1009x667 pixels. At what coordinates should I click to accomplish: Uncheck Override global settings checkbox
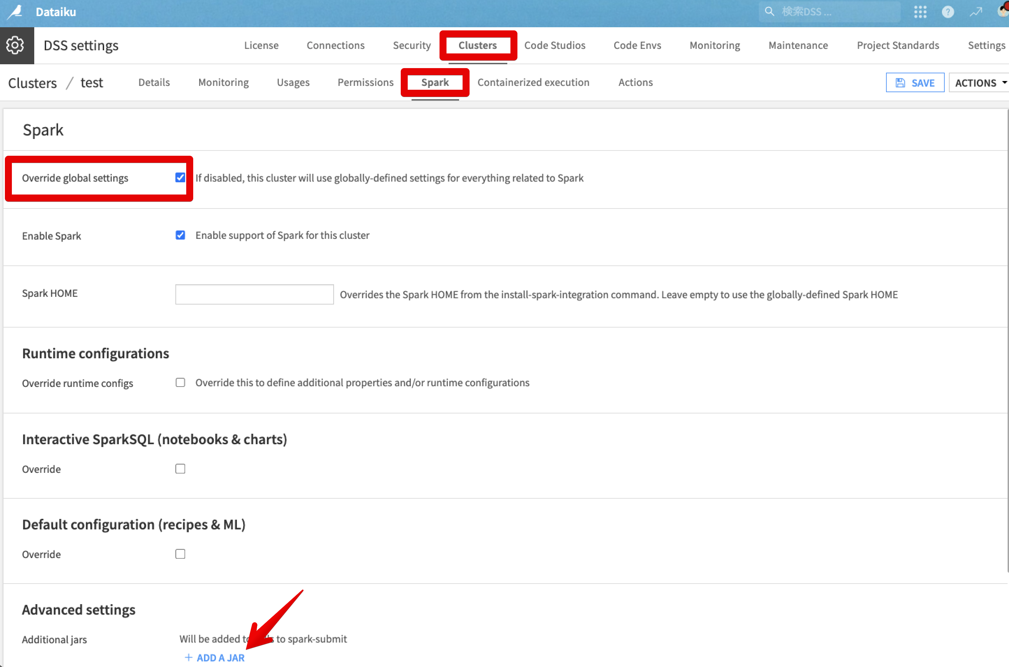[x=180, y=177]
